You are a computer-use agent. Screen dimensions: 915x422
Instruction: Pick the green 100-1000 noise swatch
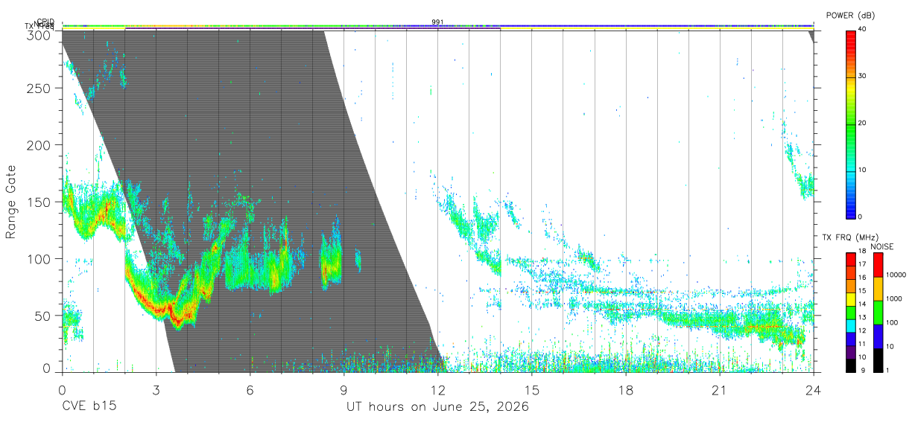[x=878, y=313]
